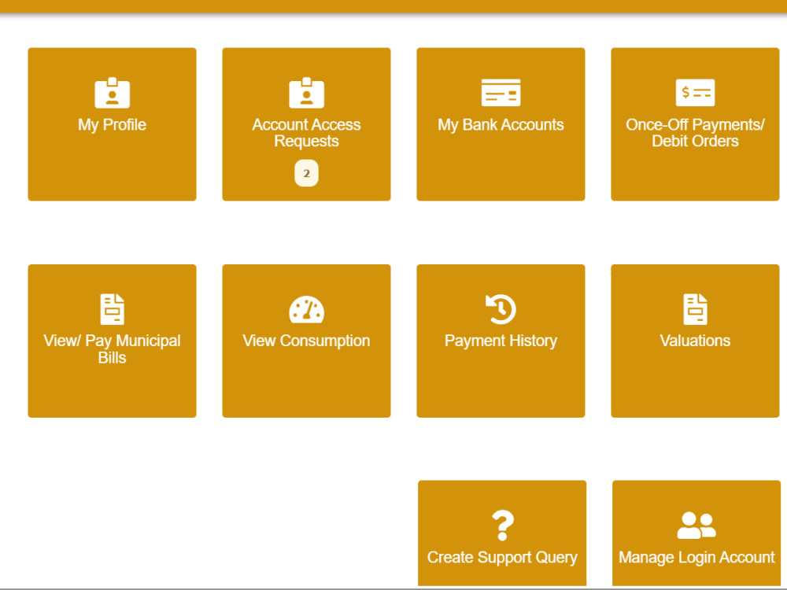Open the My Profile tile label
Viewport: 787px width, 590px height.
[x=112, y=125]
